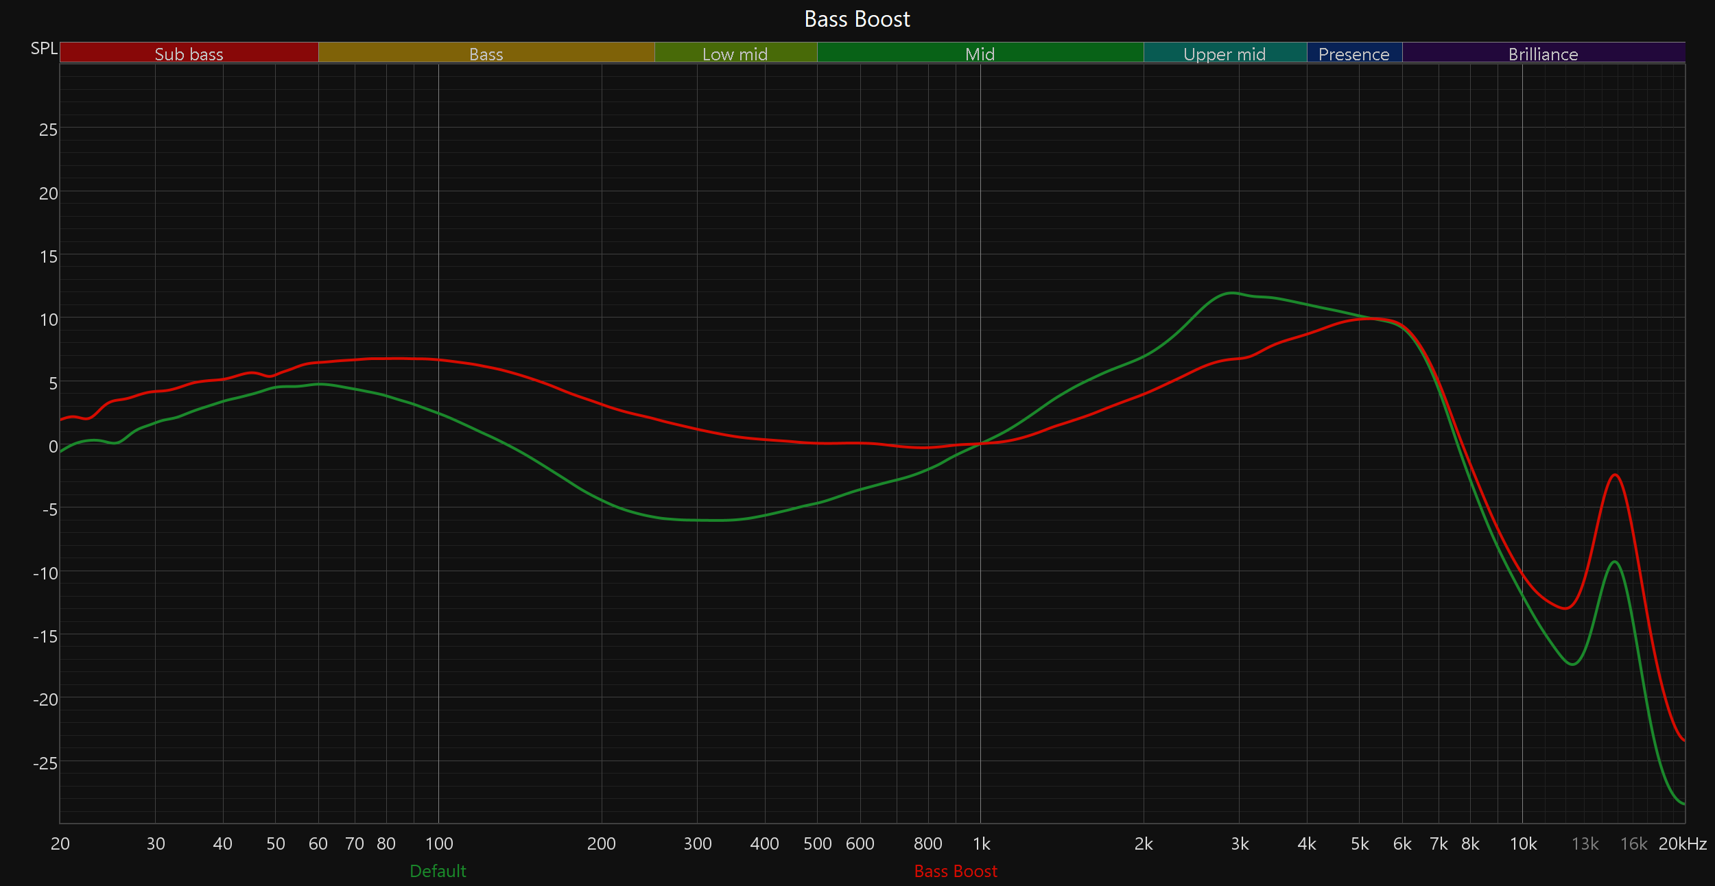Viewport: 1715px width, 886px height.
Task: Click the 20 Hz axis label
Action: pyautogui.click(x=60, y=843)
